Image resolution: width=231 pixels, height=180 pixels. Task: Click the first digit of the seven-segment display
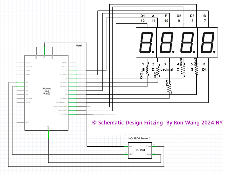[146, 43]
